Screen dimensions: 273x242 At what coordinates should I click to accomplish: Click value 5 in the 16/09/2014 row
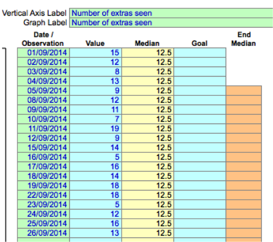tap(95, 157)
